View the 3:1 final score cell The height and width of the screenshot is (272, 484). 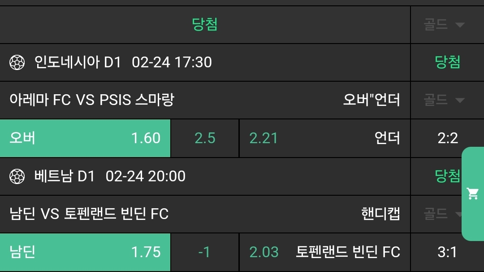click(447, 252)
